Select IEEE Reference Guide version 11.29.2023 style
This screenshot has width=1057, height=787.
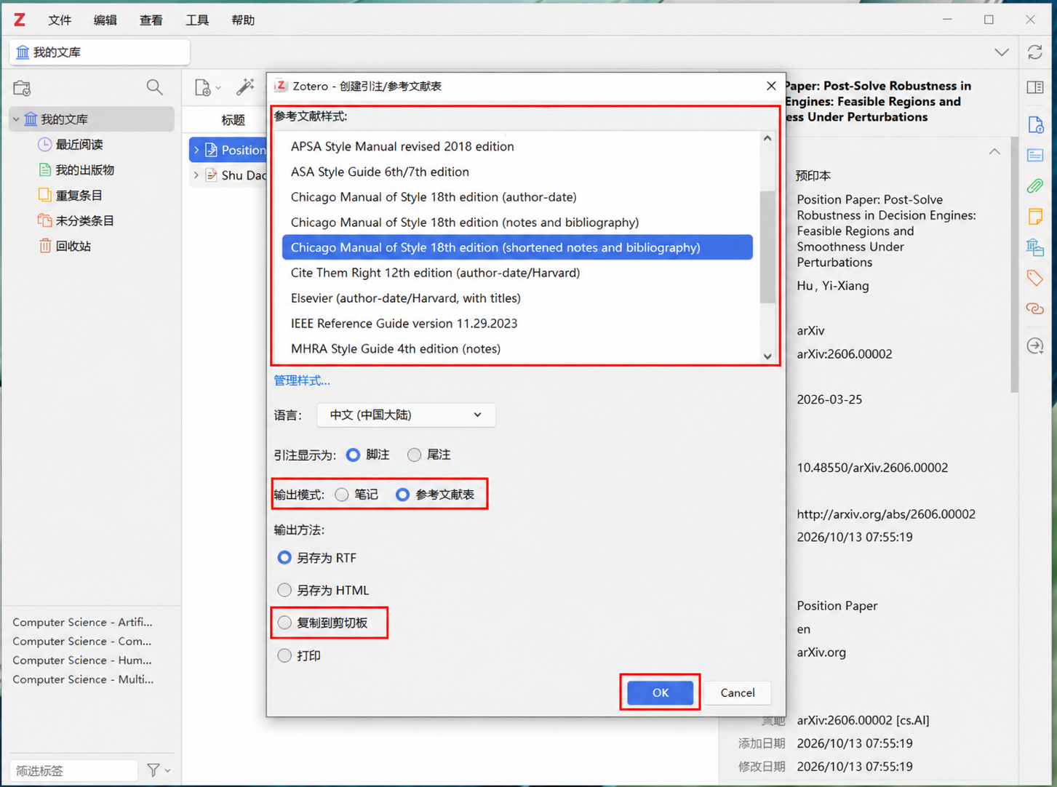click(x=517, y=324)
